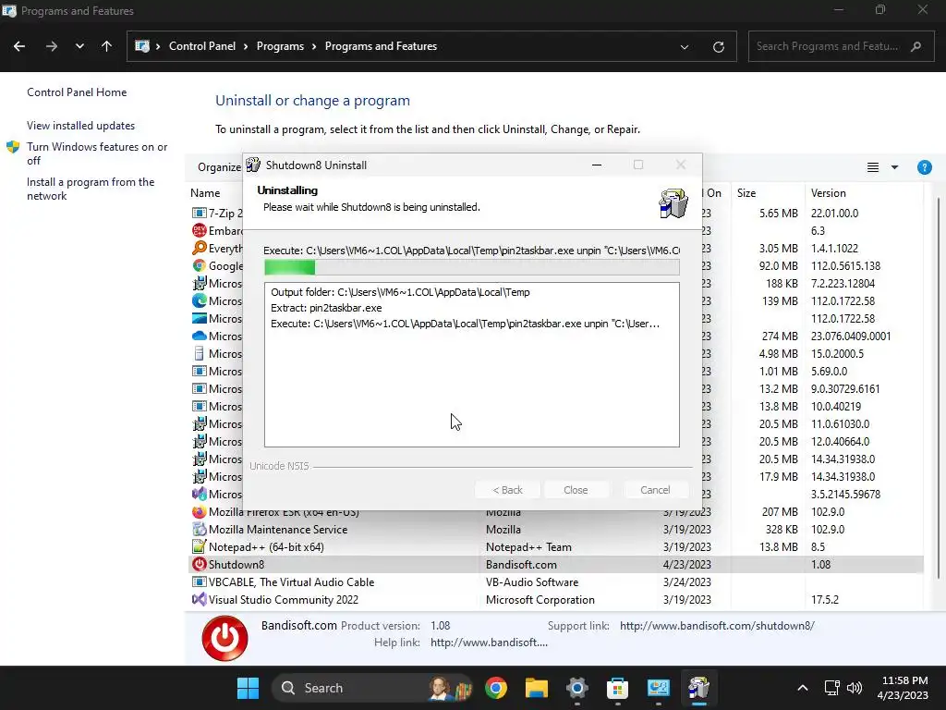946x710 pixels.
Task: Click the Mozilla Maintenance Service icon
Action: point(199,530)
